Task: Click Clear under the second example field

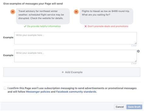Action: [134, 63]
